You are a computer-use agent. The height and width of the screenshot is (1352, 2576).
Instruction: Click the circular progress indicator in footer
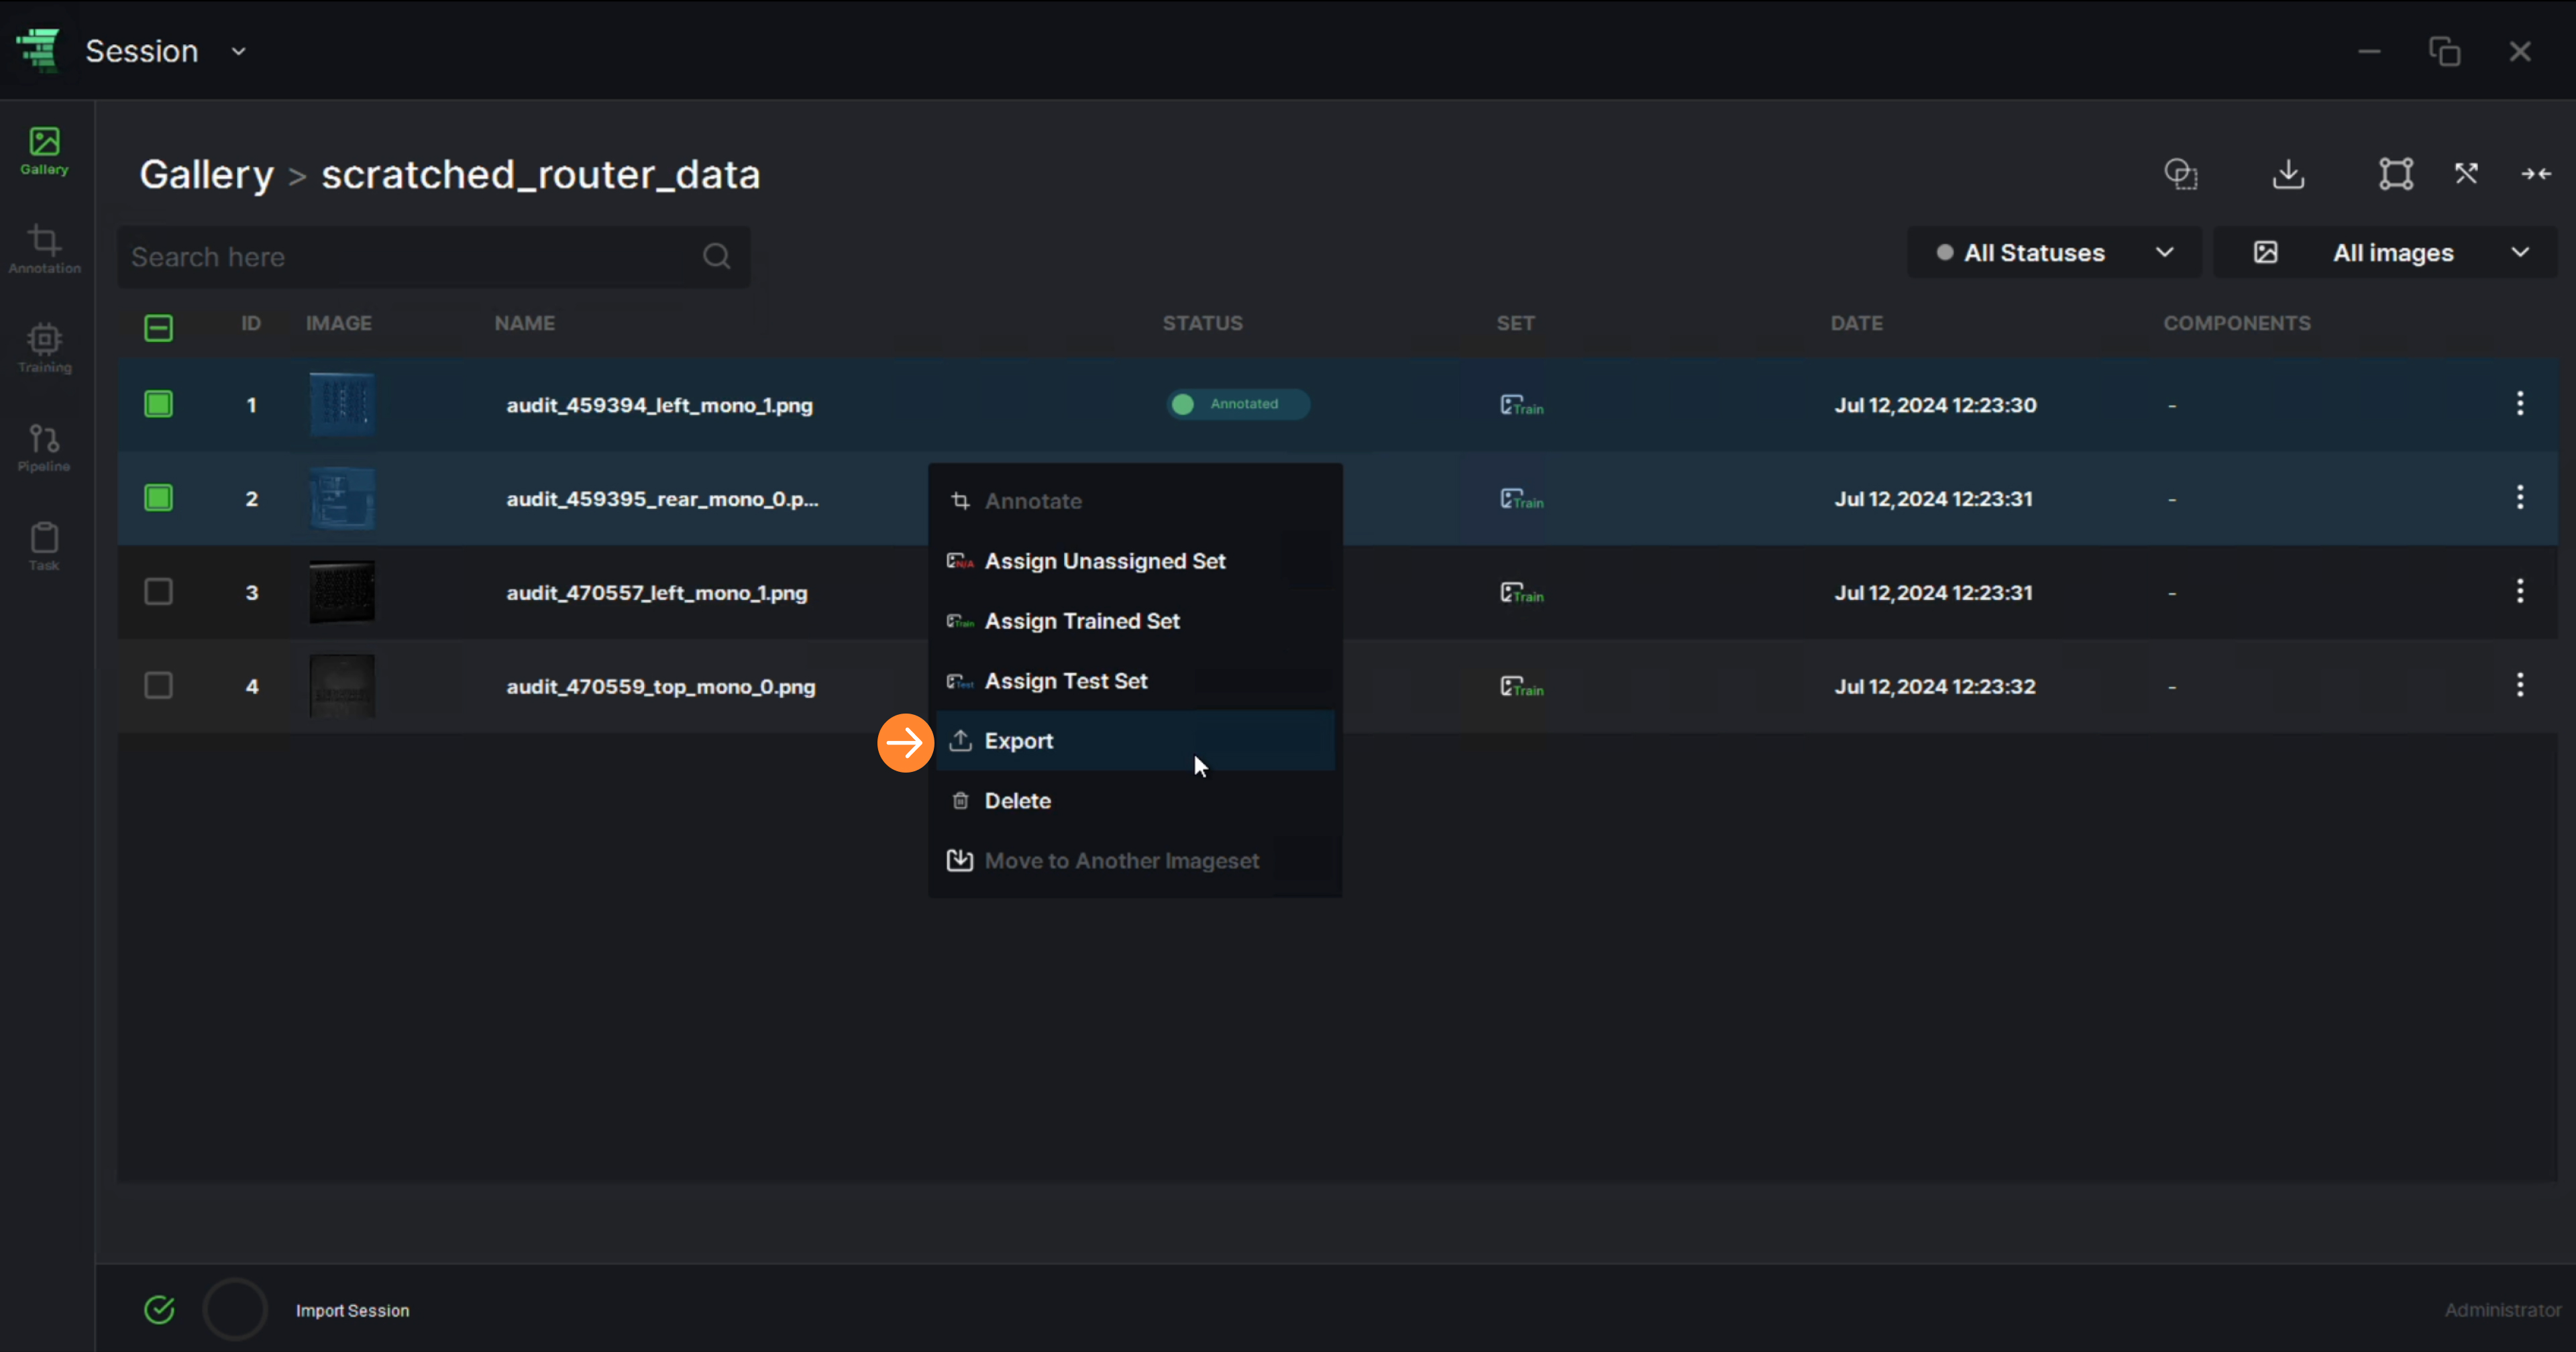click(235, 1309)
